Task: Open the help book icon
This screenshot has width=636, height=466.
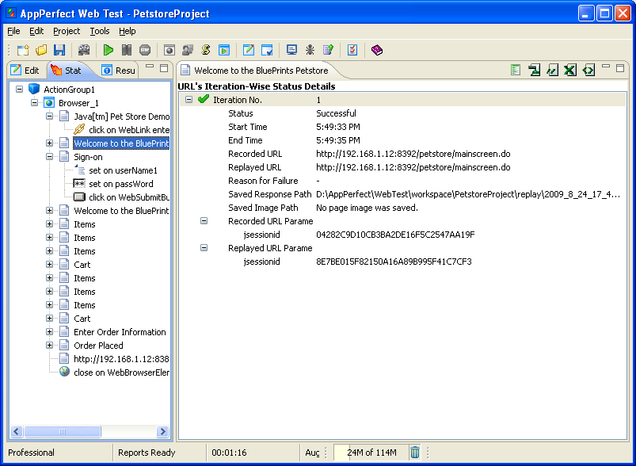Action: click(x=376, y=50)
